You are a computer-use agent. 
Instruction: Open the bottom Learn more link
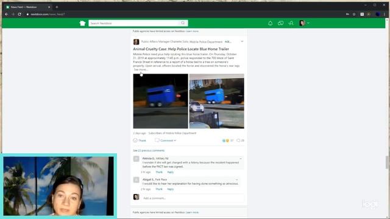click(193, 212)
